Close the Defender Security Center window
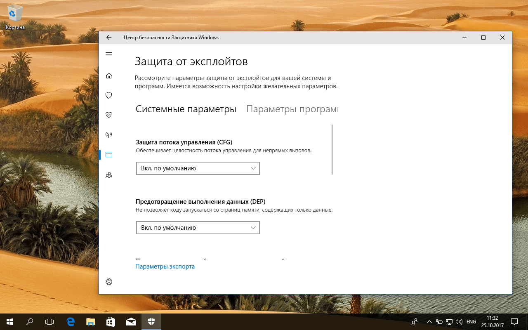528x330 pixels. 502,38
